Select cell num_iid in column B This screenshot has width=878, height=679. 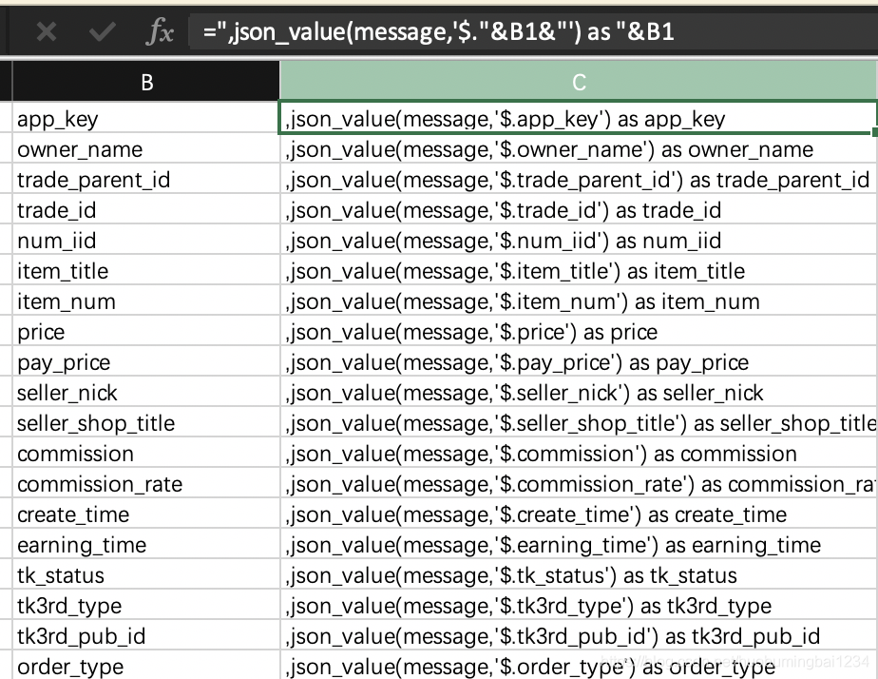tap(146, 240)
